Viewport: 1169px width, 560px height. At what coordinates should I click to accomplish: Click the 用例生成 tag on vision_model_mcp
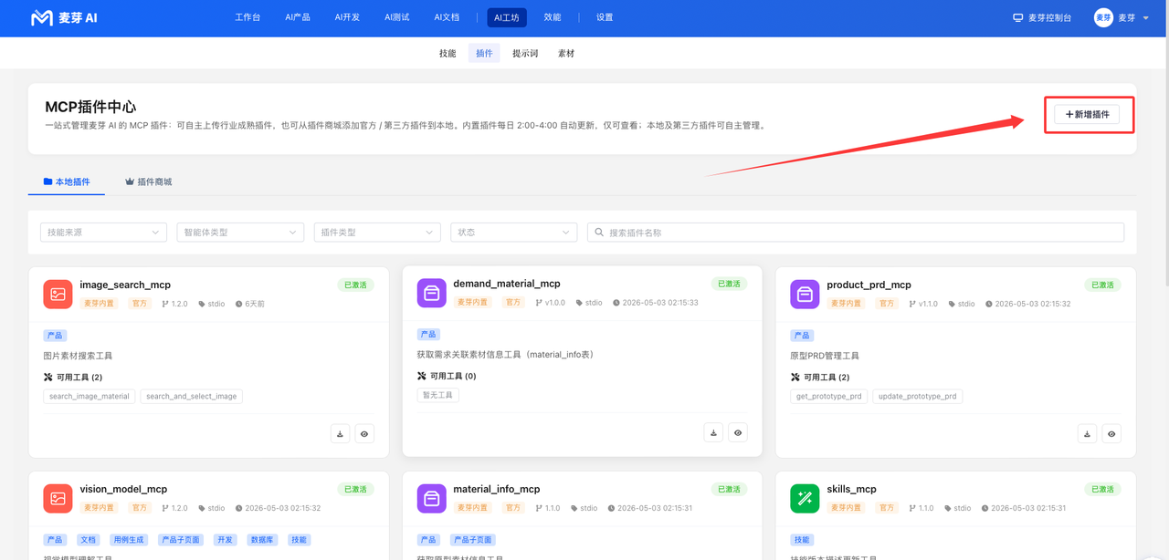click(x=128, y=540)
